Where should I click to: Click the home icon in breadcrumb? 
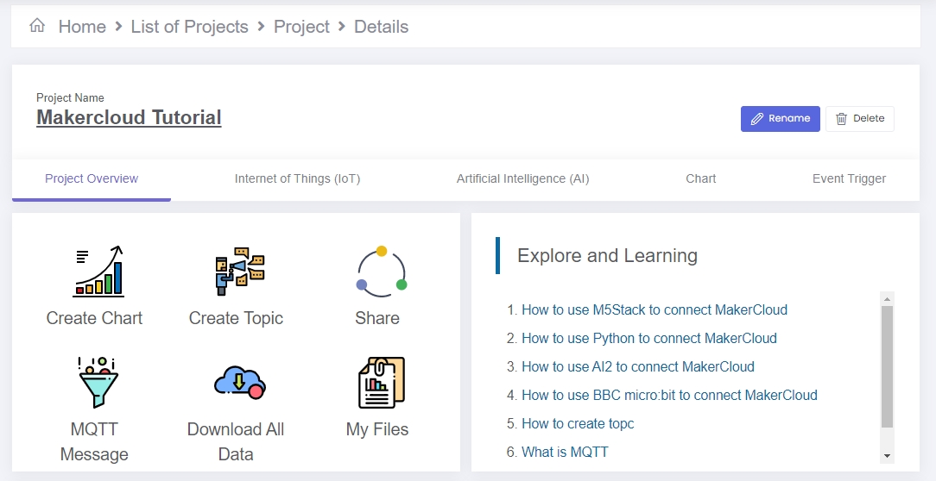[37, 26]
